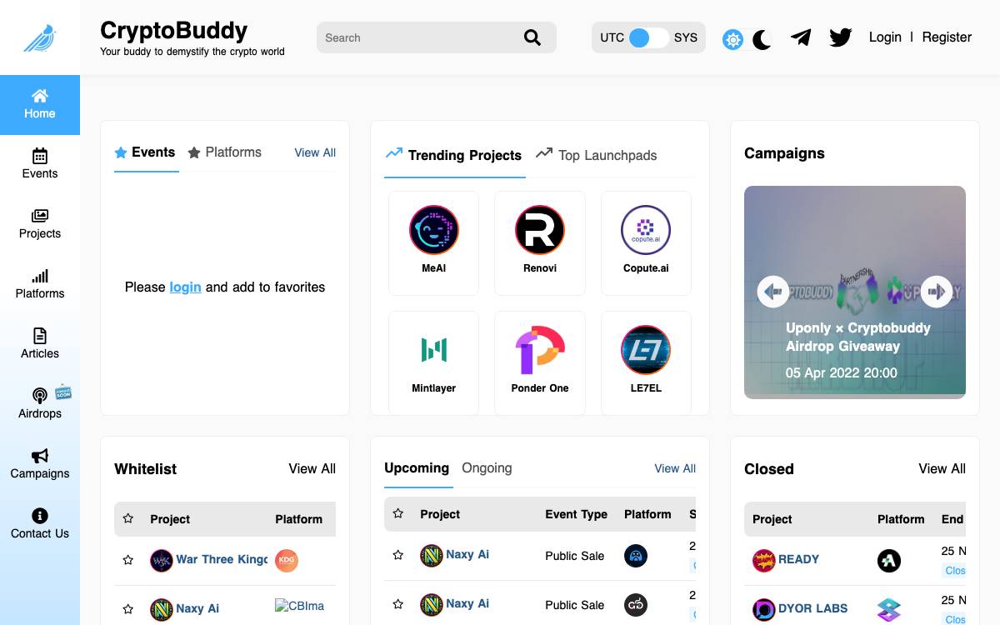Click the Register link
This screenshot has width=1000, height=625.
coord(947,37)
